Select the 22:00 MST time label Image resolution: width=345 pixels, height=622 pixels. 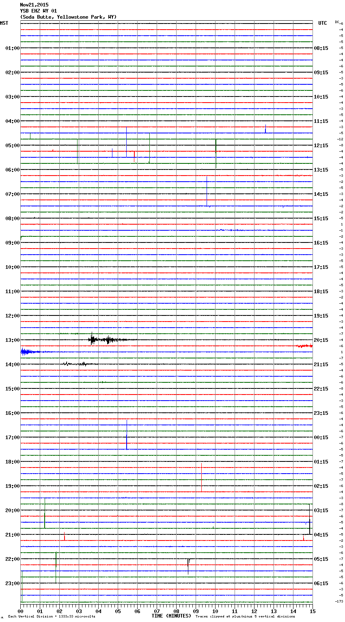tap(13, 559)
